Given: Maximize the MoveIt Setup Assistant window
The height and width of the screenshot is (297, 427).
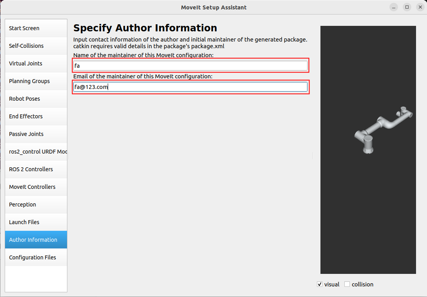Looking at the screenshot, I should pyautogui.click(x=407, y=7).
